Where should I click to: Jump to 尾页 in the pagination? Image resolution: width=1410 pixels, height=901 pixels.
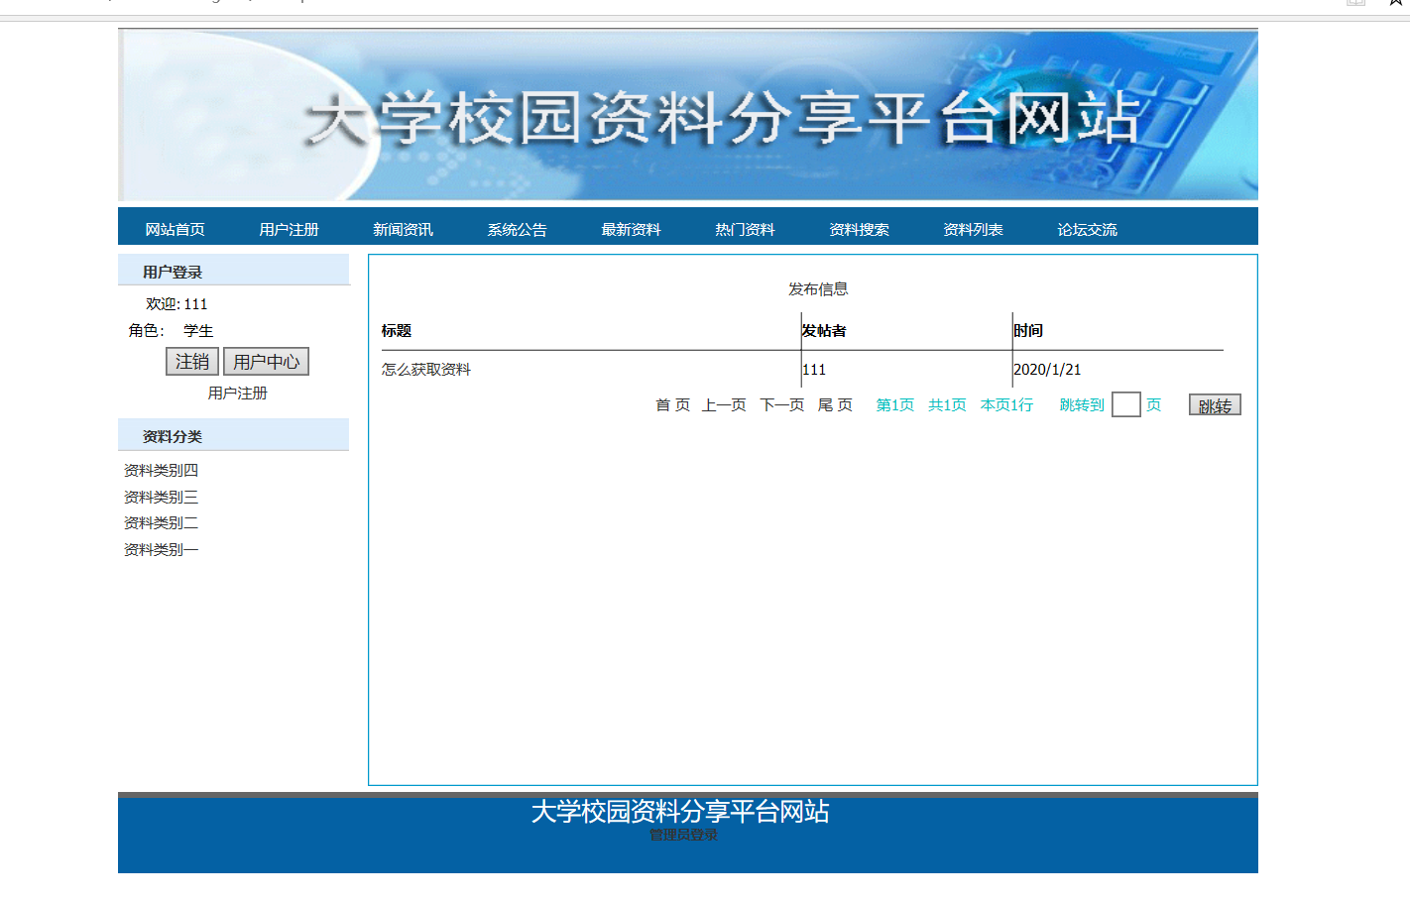835,404
